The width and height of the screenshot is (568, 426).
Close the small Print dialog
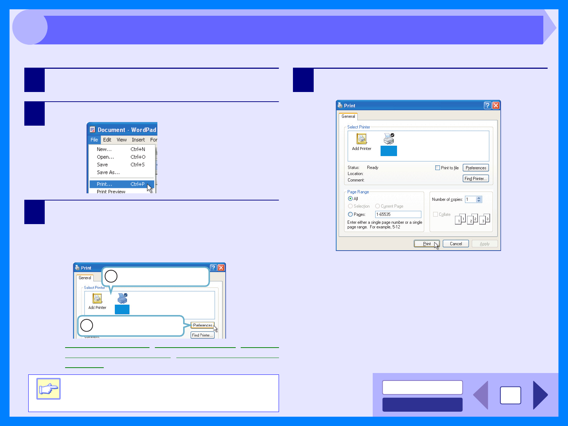(x=221, y=267)
